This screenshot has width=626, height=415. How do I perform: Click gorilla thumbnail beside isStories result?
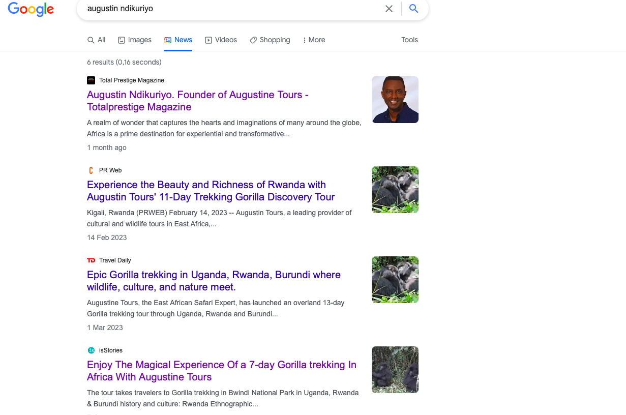tap(395, 370)
